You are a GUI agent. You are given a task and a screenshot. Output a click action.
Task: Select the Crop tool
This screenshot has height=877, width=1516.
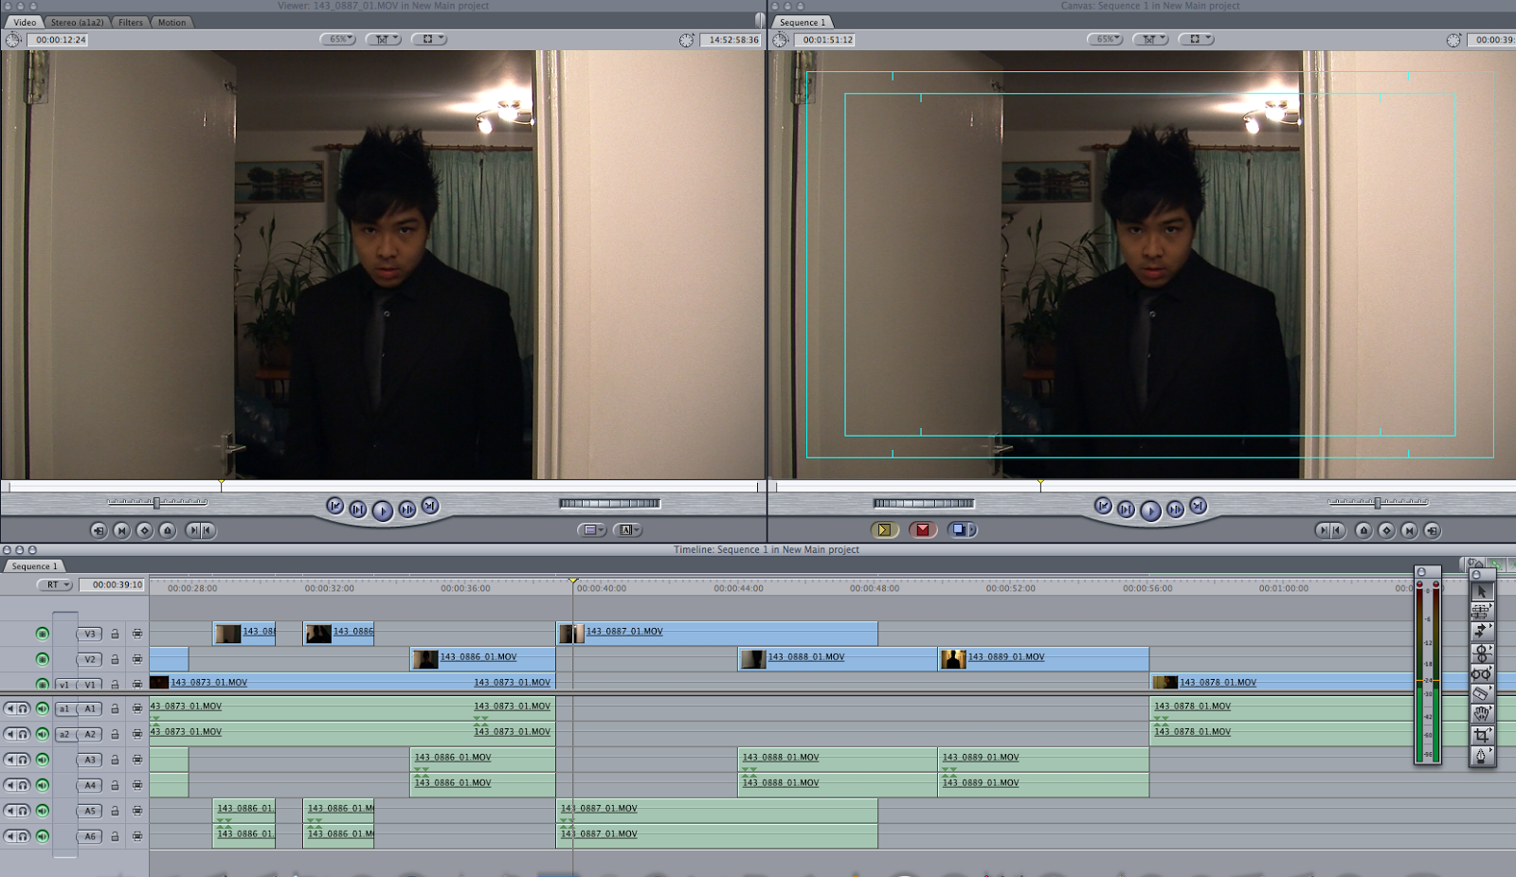(x=1483, y=733)
